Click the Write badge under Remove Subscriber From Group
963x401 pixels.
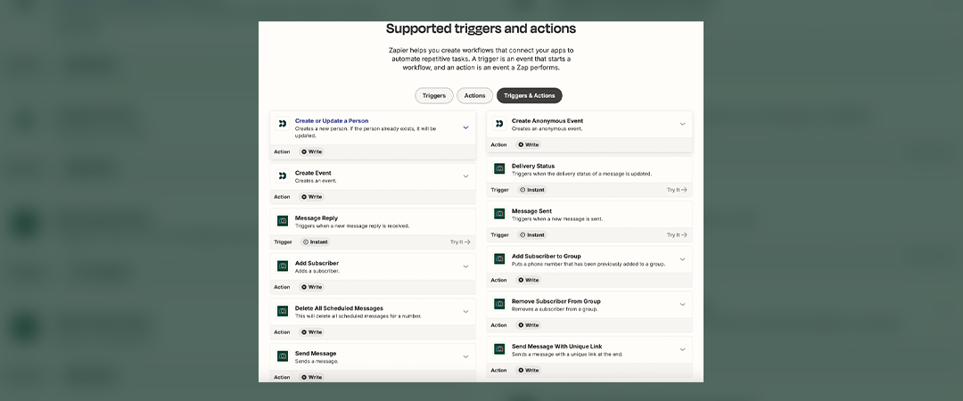point(529,325)
